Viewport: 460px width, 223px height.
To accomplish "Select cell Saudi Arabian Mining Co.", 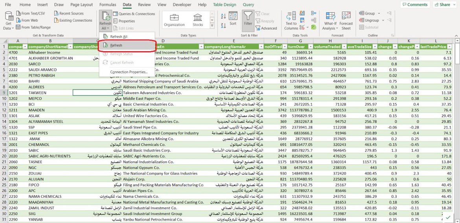I will pyautogui.click(x=163, y=110).
